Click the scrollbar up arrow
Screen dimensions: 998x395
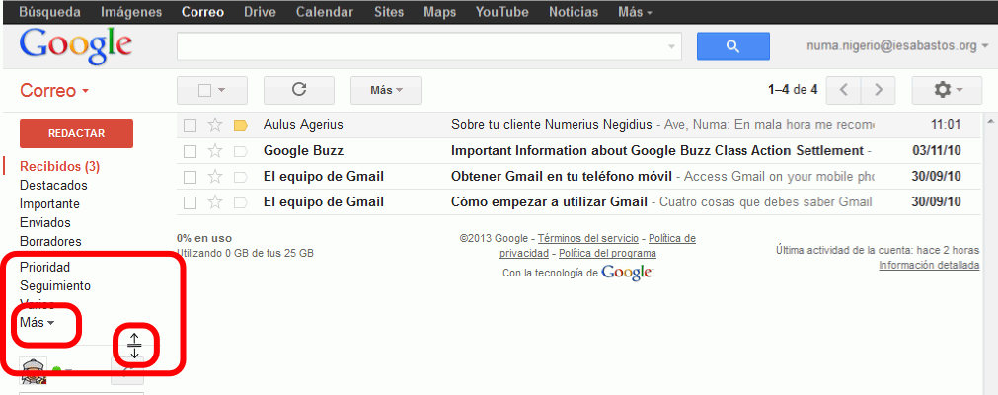tap(989, 121)
